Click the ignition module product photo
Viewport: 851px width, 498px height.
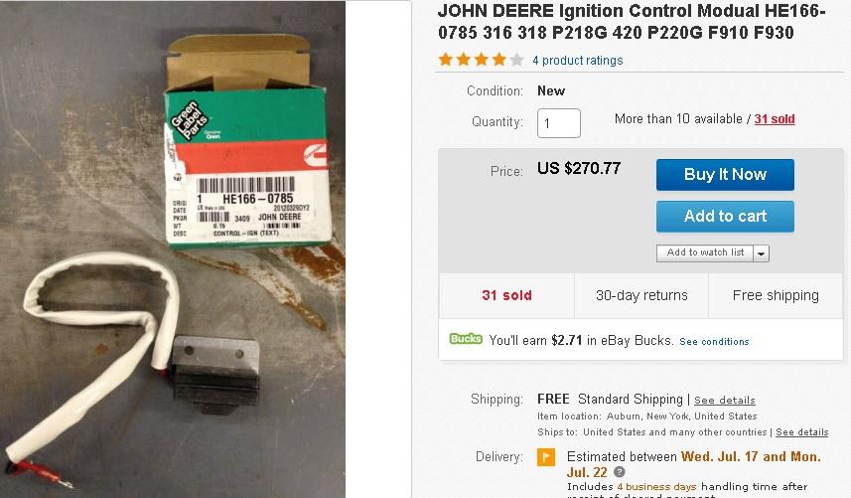coord(173,249)
